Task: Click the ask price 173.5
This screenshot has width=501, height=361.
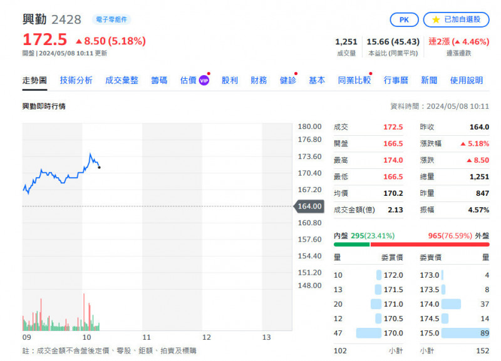Action: 430,290
